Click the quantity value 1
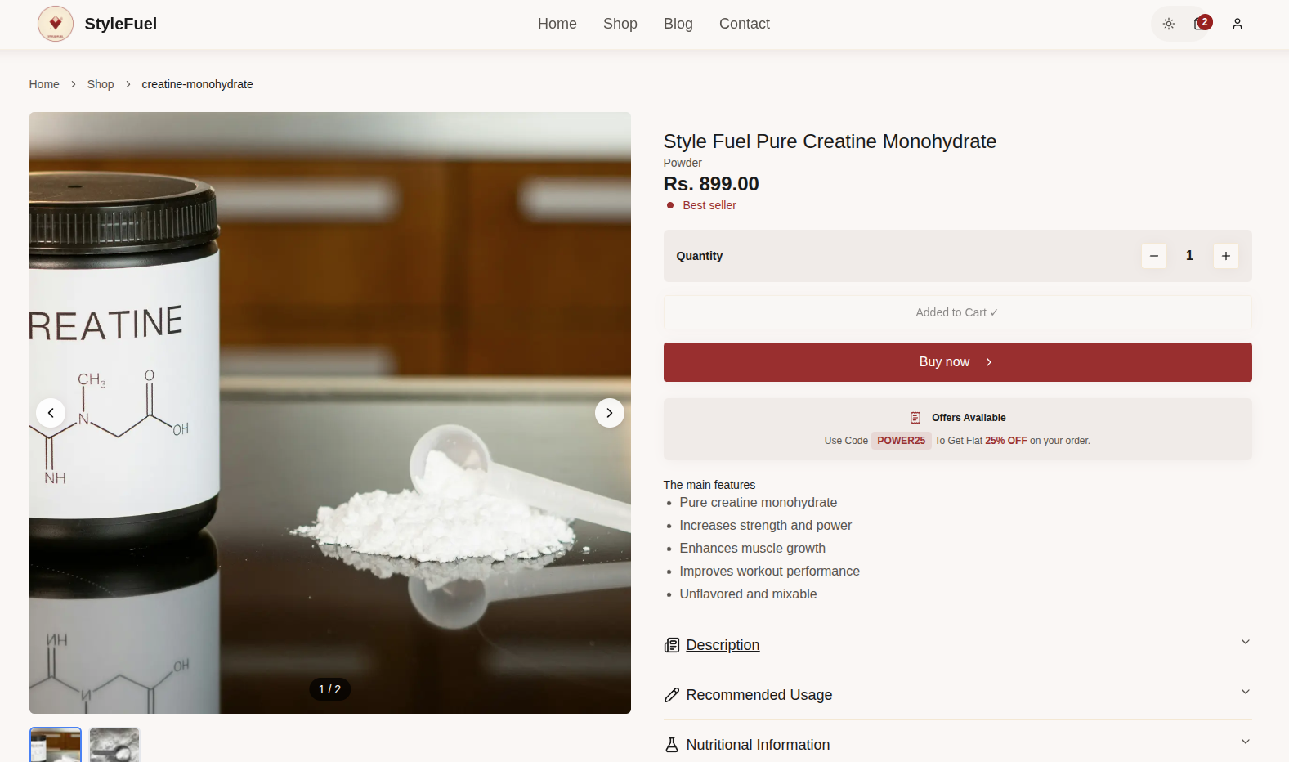The image size is (1289, 762). 1190,256
